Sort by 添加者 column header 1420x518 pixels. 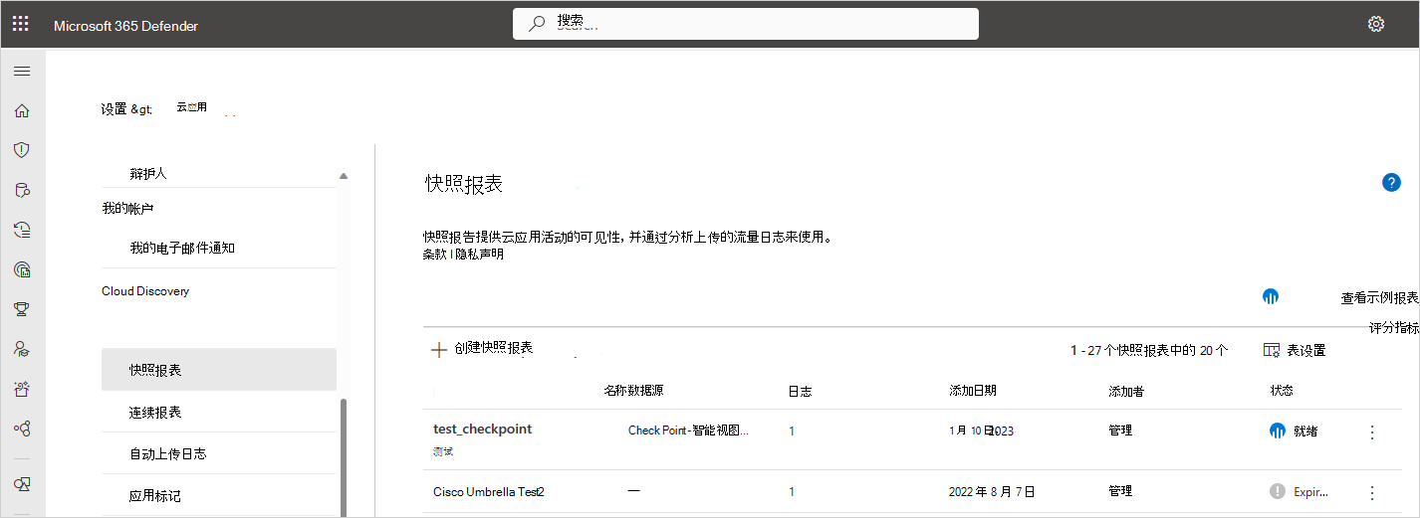pos(1126,391)
